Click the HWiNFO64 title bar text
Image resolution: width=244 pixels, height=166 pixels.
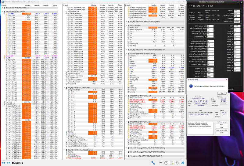pos(22,2)
